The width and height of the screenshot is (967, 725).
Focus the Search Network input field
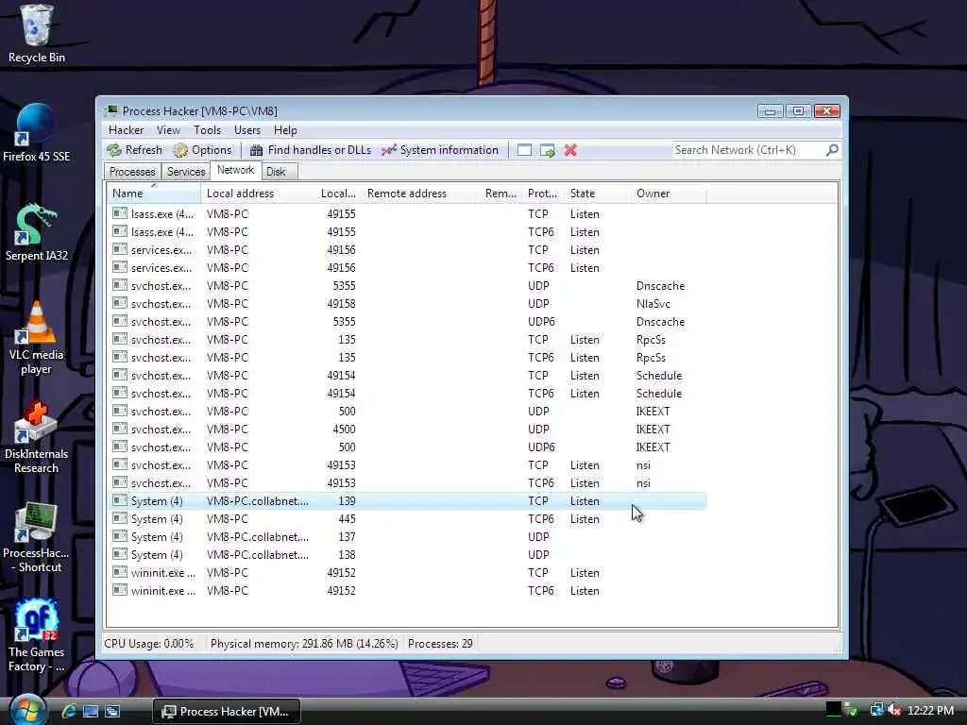[x=748, y=150]
